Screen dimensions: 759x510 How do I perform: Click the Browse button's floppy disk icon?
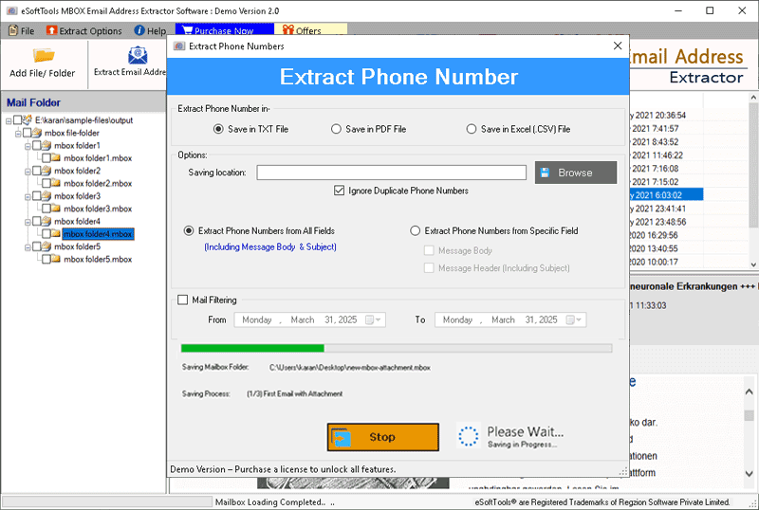[x=545, y=173]
